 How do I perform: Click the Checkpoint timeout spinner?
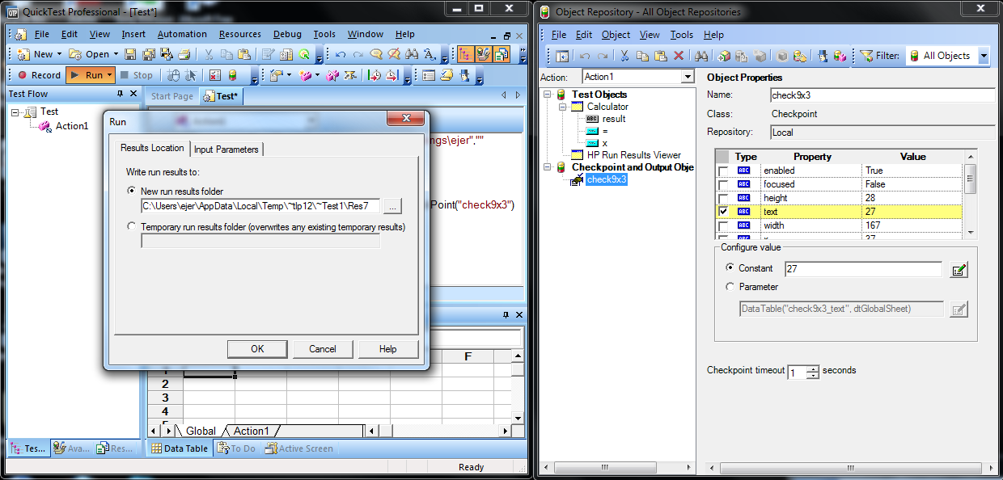tap(813, 372)
